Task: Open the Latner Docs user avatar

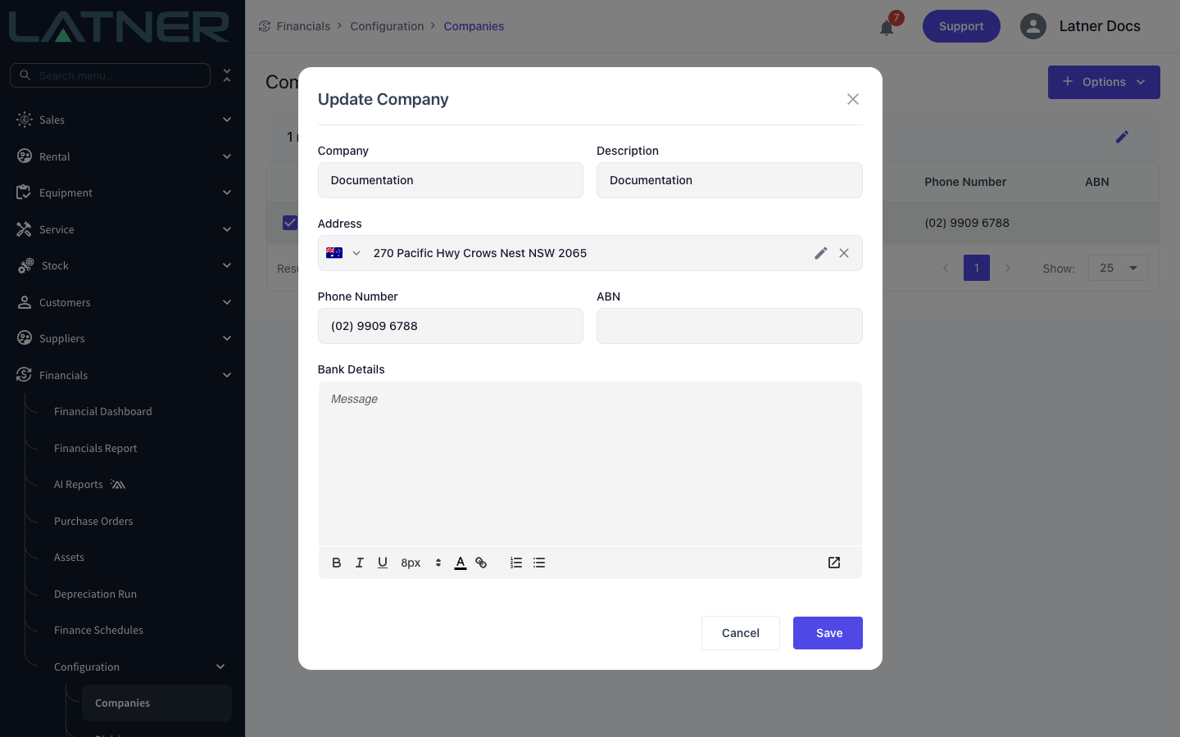Action: [x=1033, y=26]
